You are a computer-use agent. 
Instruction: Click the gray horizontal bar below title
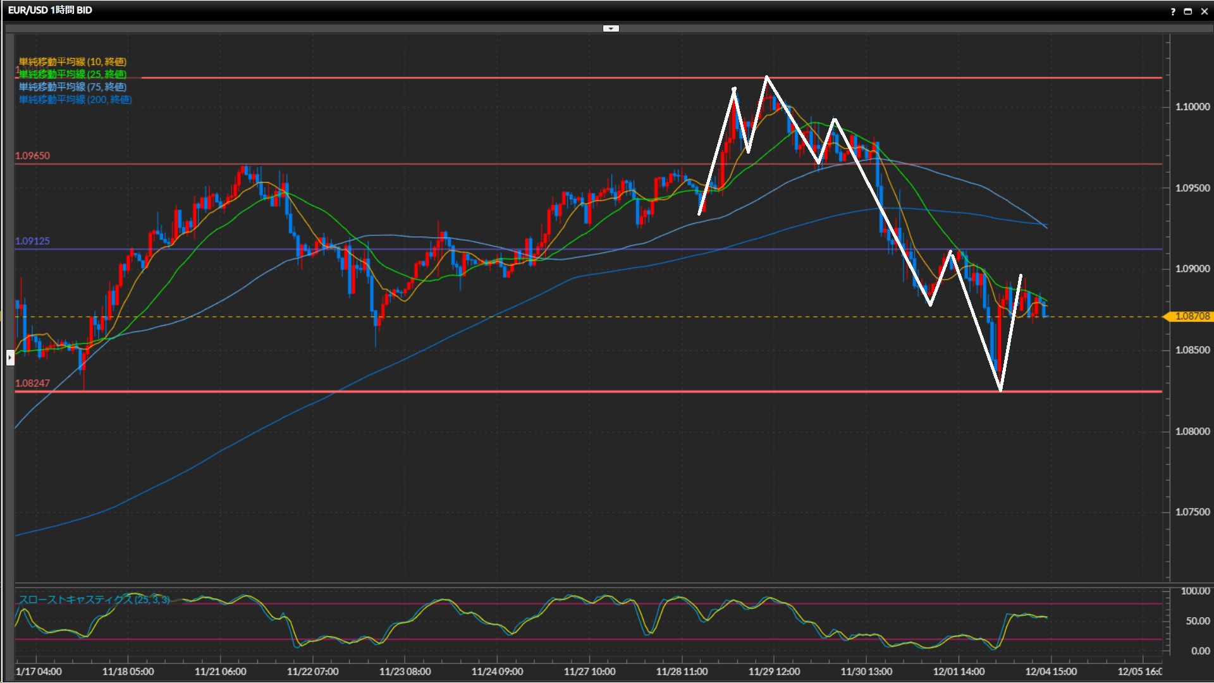316,28
